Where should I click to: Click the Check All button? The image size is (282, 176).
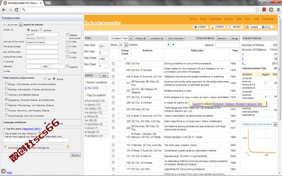coord(141,38)
